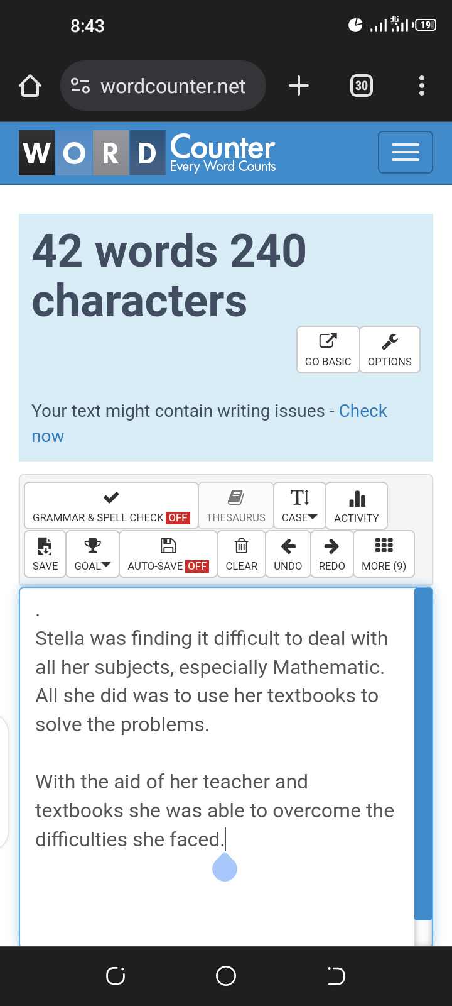
Task: Click the blue text area scrollbar
Action: [x=423, y=754]
